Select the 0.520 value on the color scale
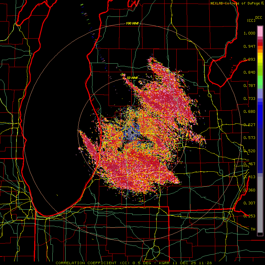Screen dimensions: 265x265 249,151
